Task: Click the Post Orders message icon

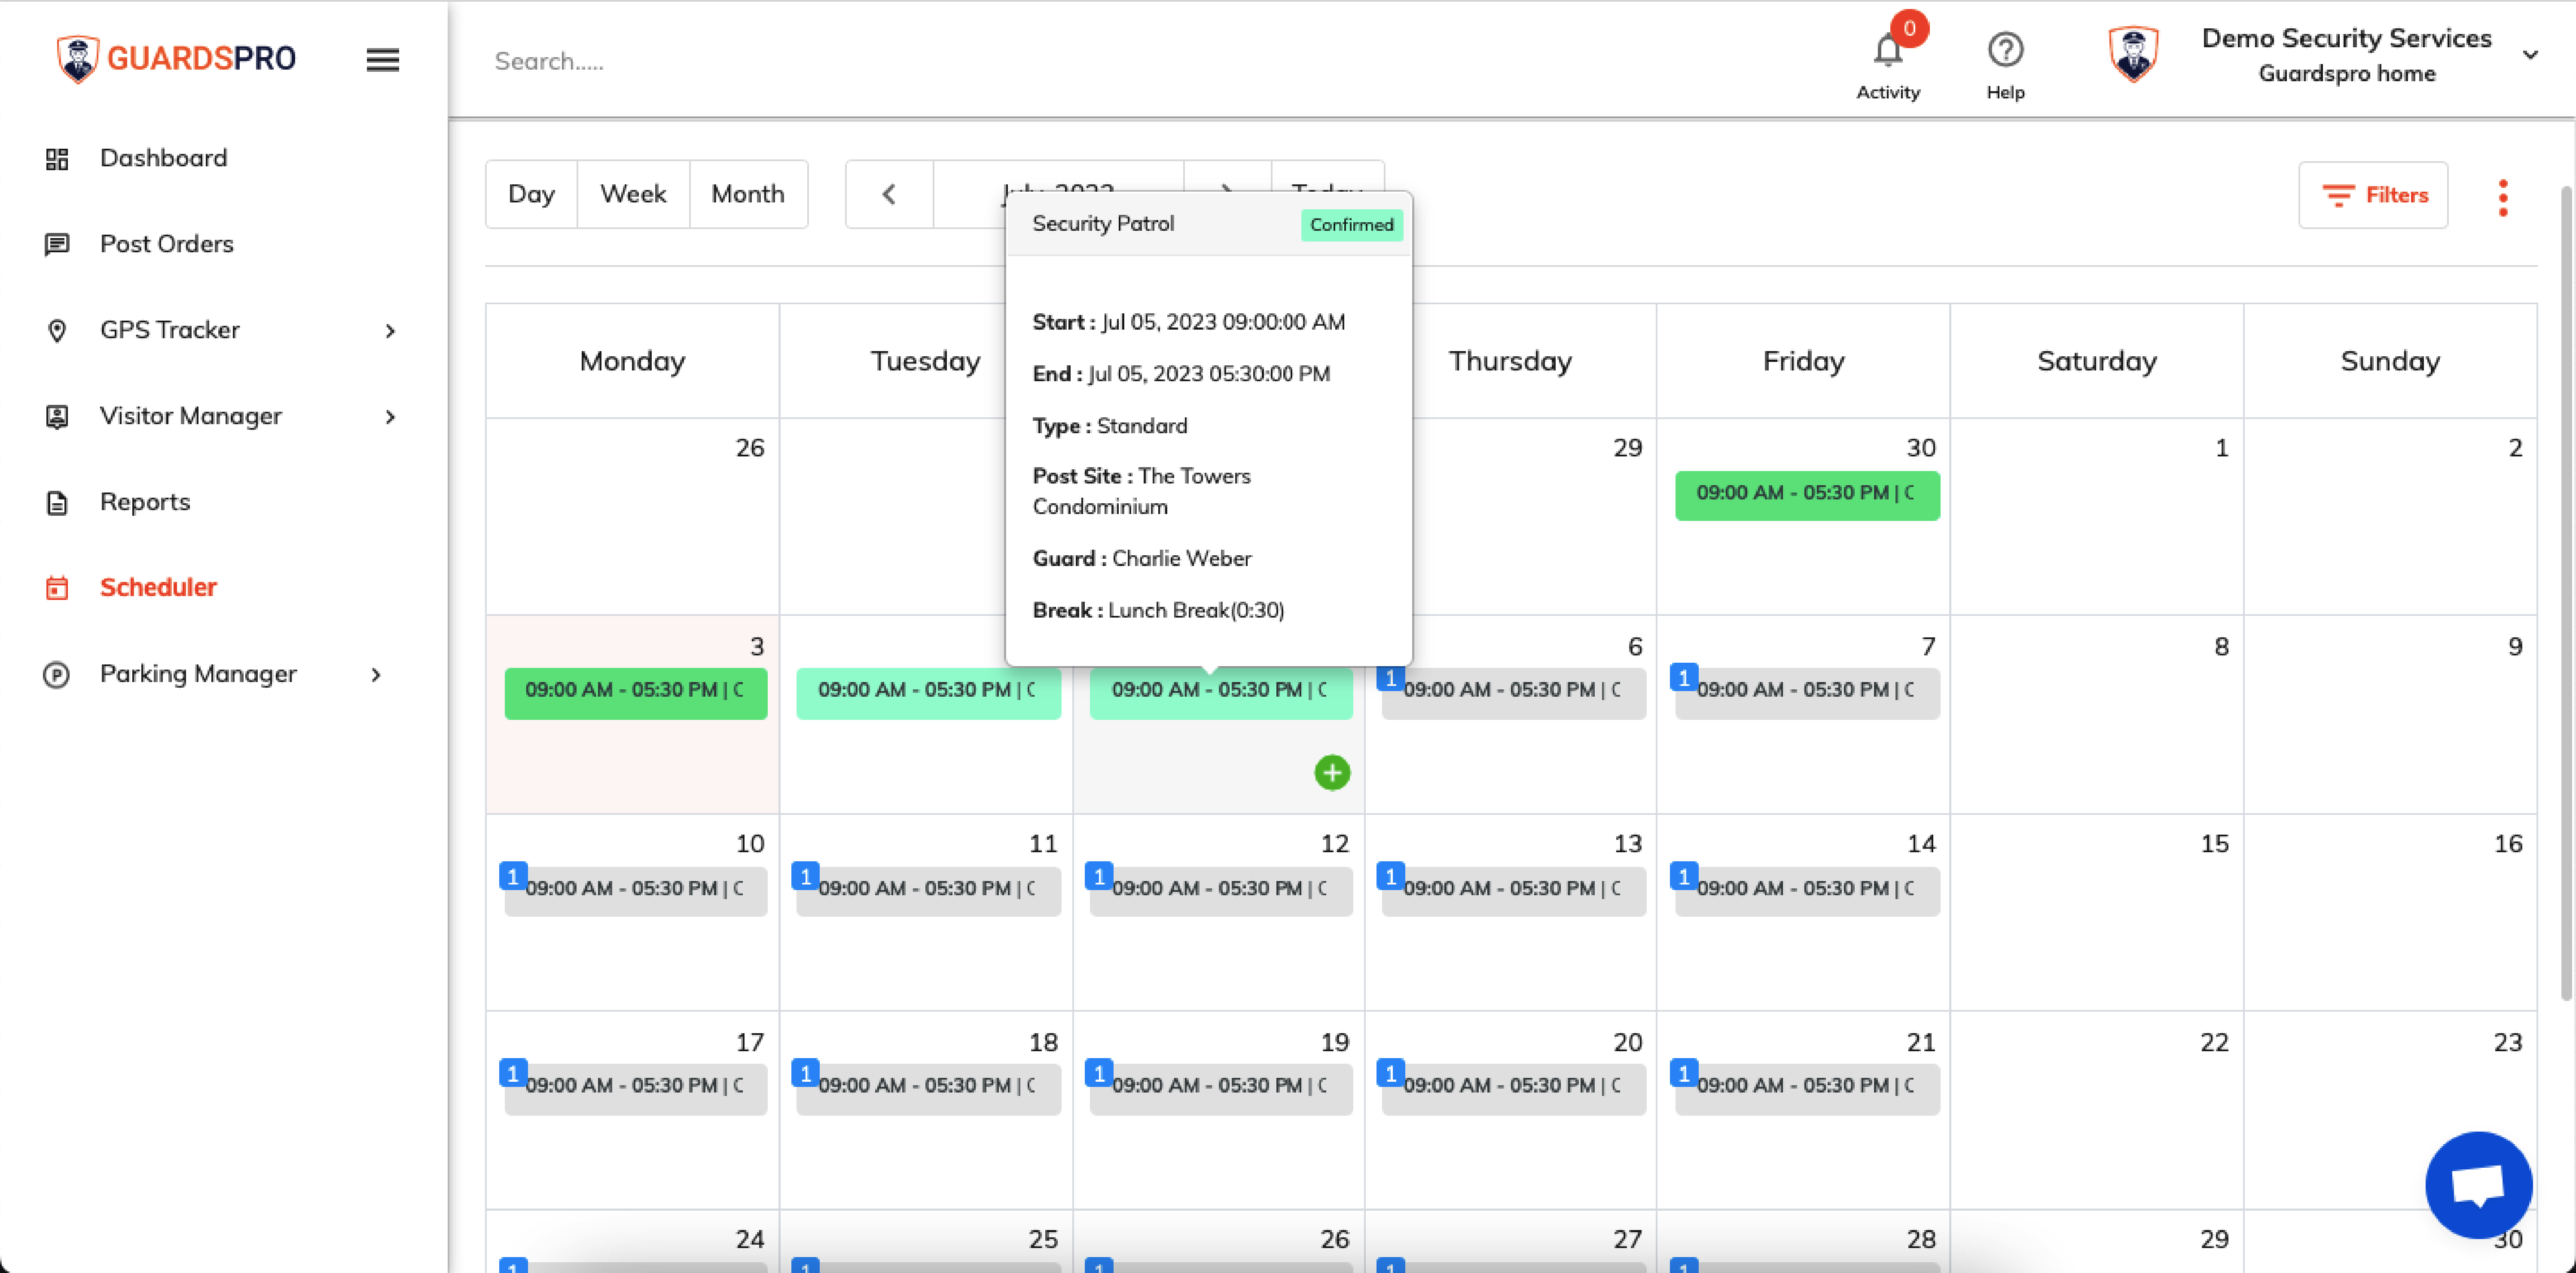Action: 57,245
